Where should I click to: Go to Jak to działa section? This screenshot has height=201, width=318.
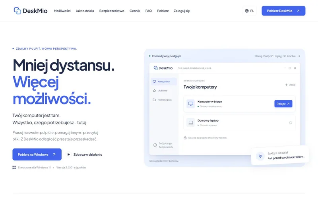tap(85, 11)
